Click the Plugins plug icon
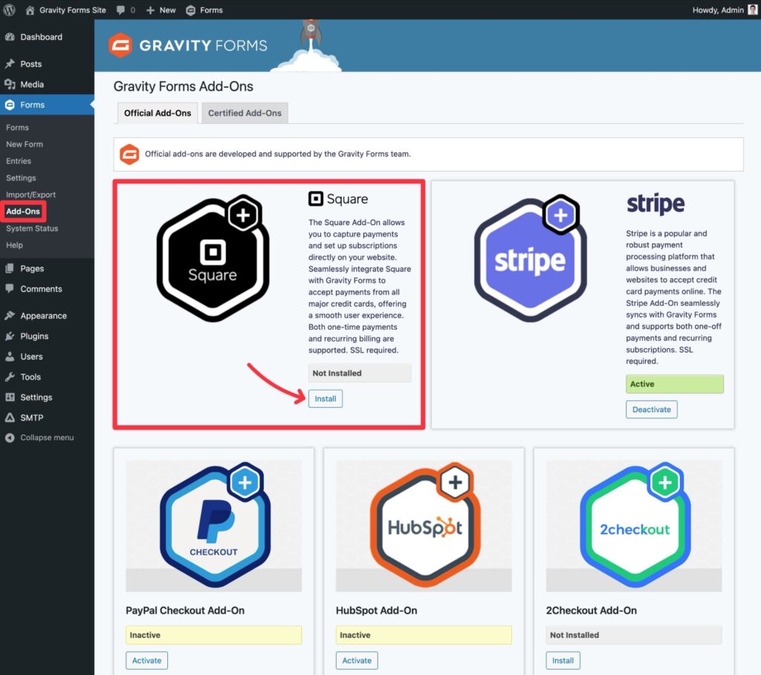 (10, 336)
